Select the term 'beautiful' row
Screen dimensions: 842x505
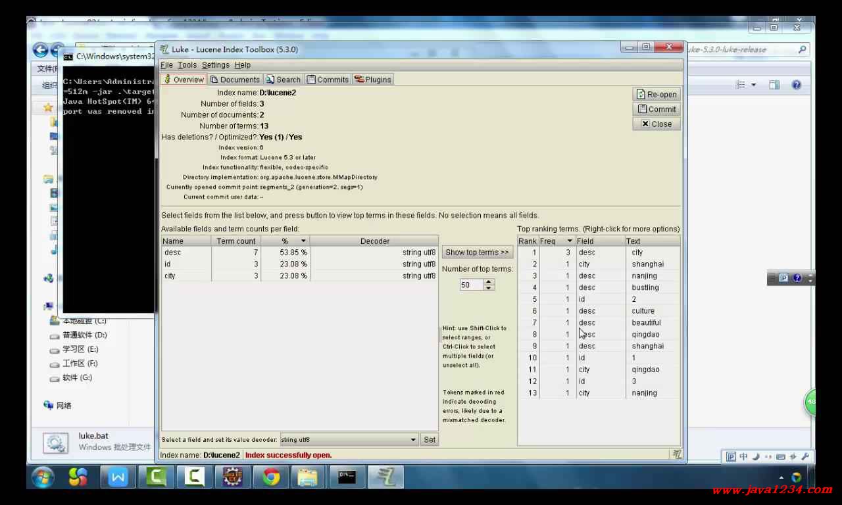tap(599, 323)
